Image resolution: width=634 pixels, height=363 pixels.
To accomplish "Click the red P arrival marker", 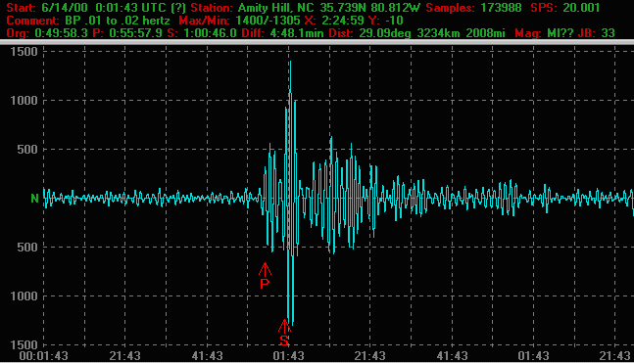I will pyautogui.click(x=265, y=276).
